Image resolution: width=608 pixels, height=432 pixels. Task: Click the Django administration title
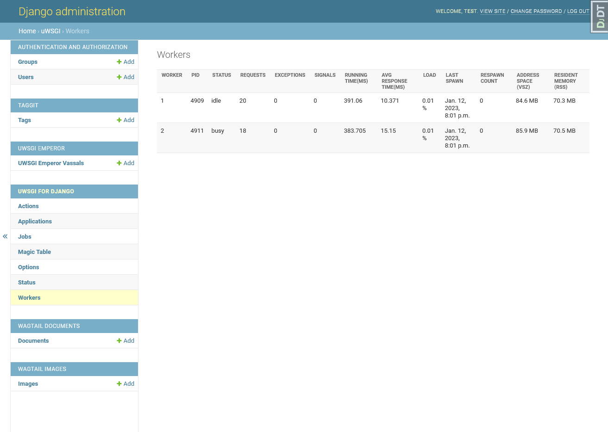click(72, 12)
